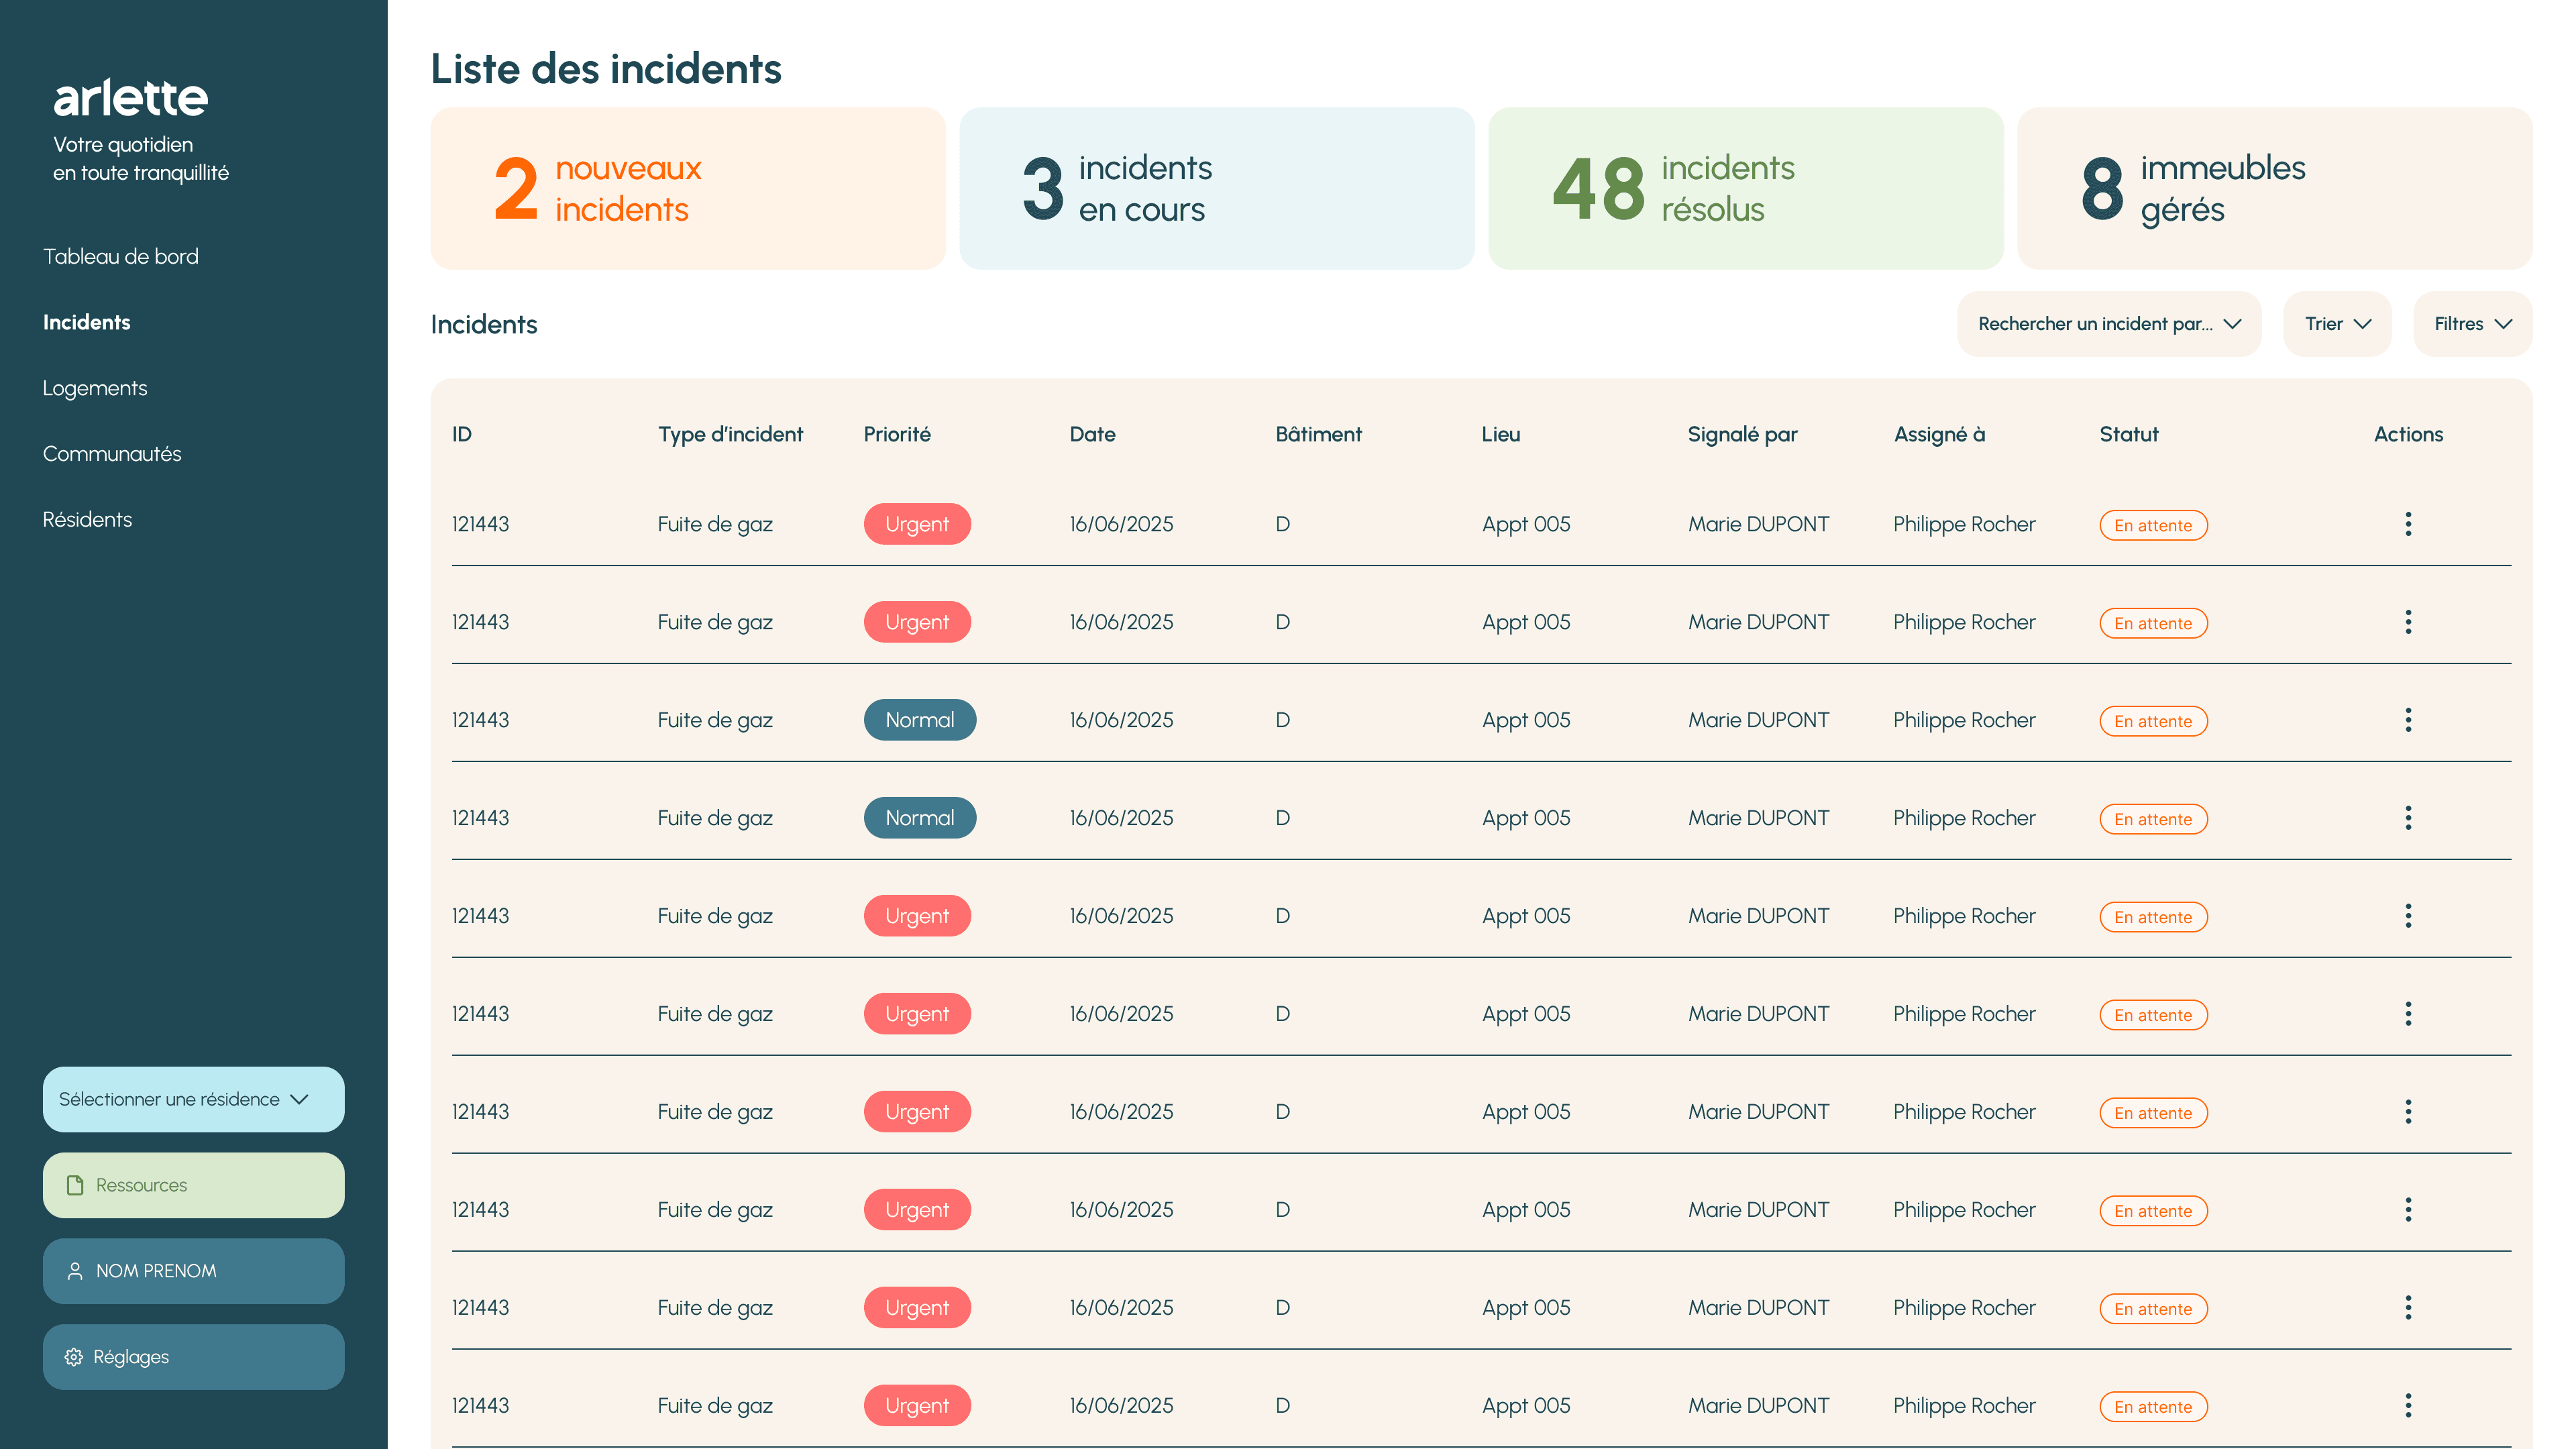Image resolution: width=2576 pixels, height=1449 pixels.
Task: Open actions menu for the second Normal priority row
Action: pyautogui.click(x=2408, y=818)
